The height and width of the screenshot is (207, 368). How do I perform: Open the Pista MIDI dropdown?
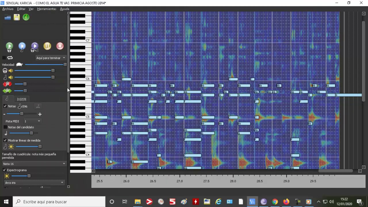click(32, 121)
